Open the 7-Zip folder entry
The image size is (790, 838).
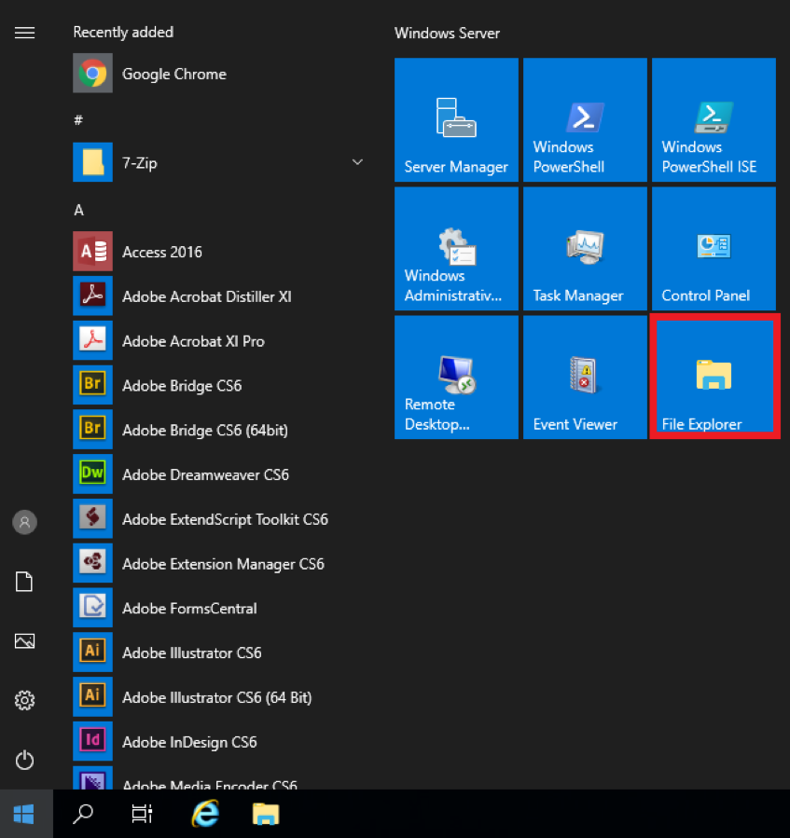219,162
